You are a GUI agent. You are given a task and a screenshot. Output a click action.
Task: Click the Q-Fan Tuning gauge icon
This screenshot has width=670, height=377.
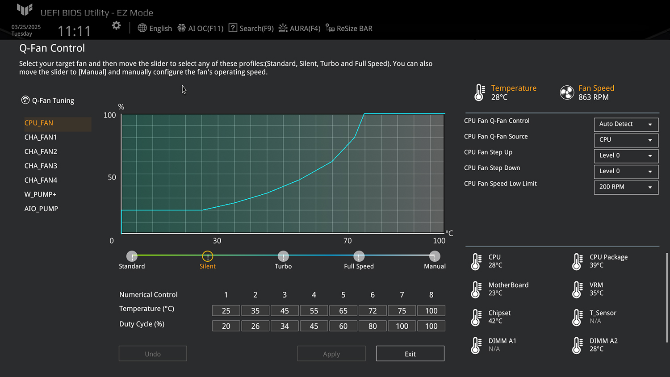click(x=25, y=100)
